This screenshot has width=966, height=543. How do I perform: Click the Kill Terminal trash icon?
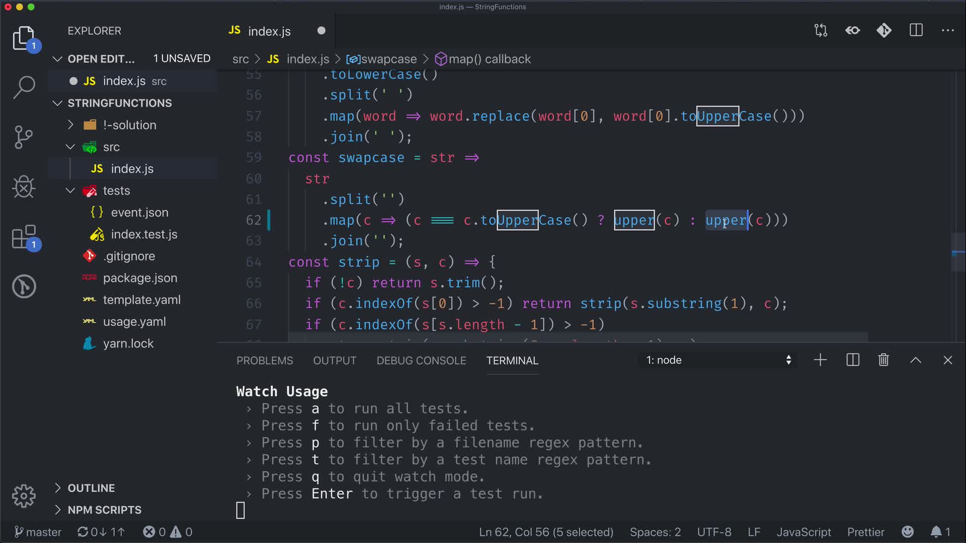883,360
